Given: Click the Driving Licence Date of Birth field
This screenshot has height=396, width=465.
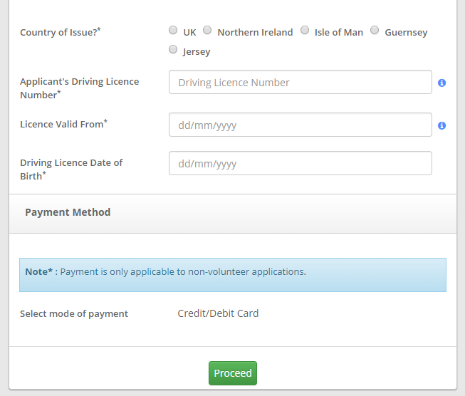Looking at the screenshot, I should pos(300,163).
